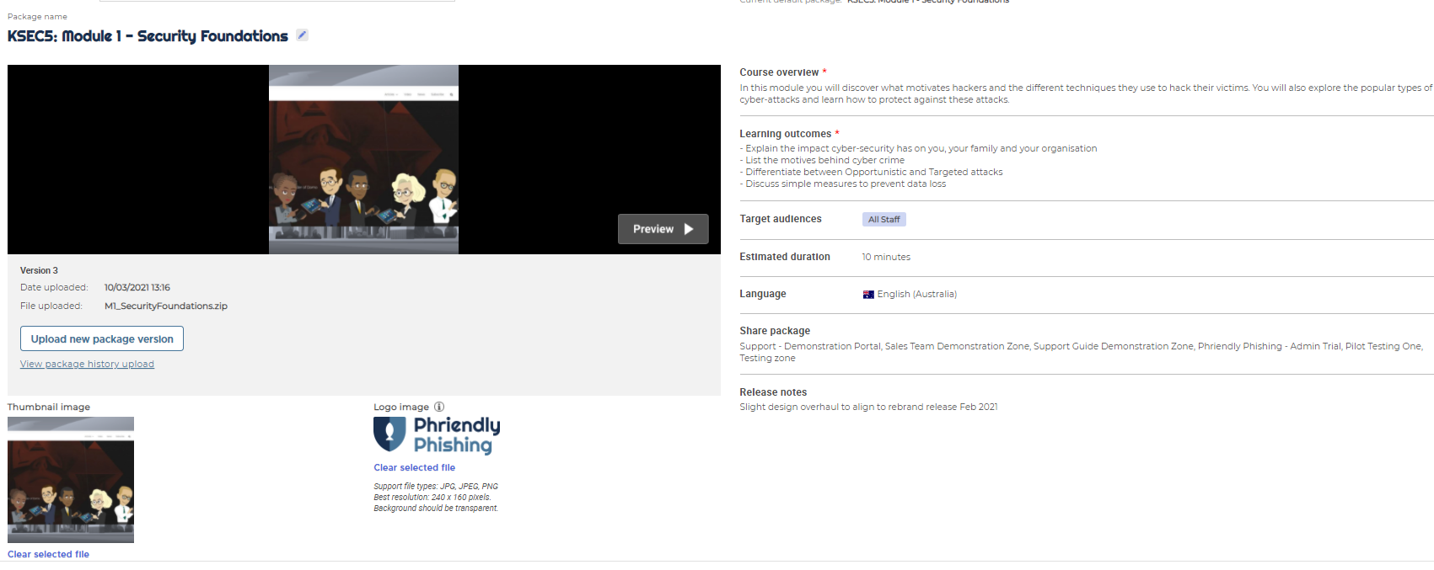Click the package thumbnail image

tap(71, 480)
